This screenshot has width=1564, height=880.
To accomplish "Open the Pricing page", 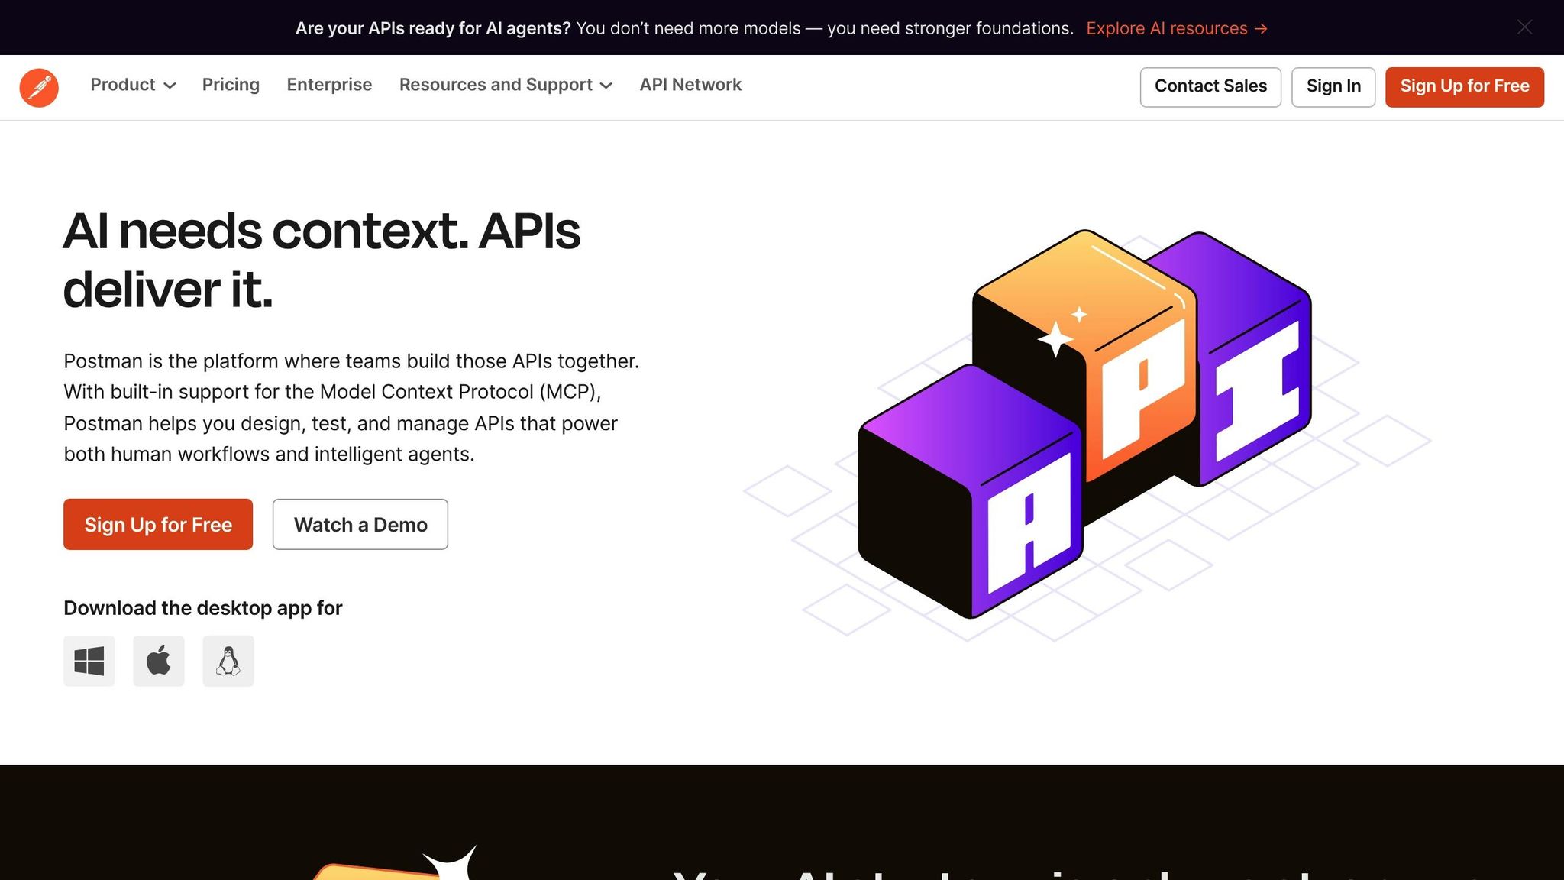I will (x=231, y=85).
